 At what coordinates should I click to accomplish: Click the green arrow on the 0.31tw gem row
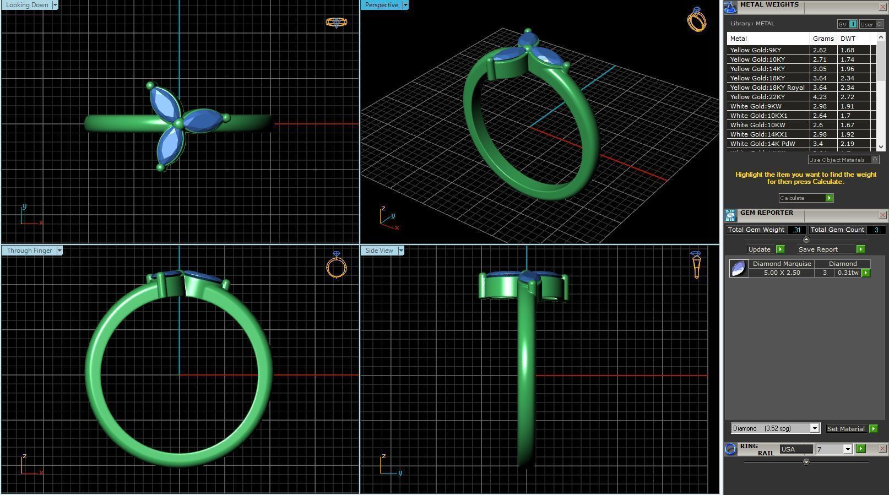(866, 273)
